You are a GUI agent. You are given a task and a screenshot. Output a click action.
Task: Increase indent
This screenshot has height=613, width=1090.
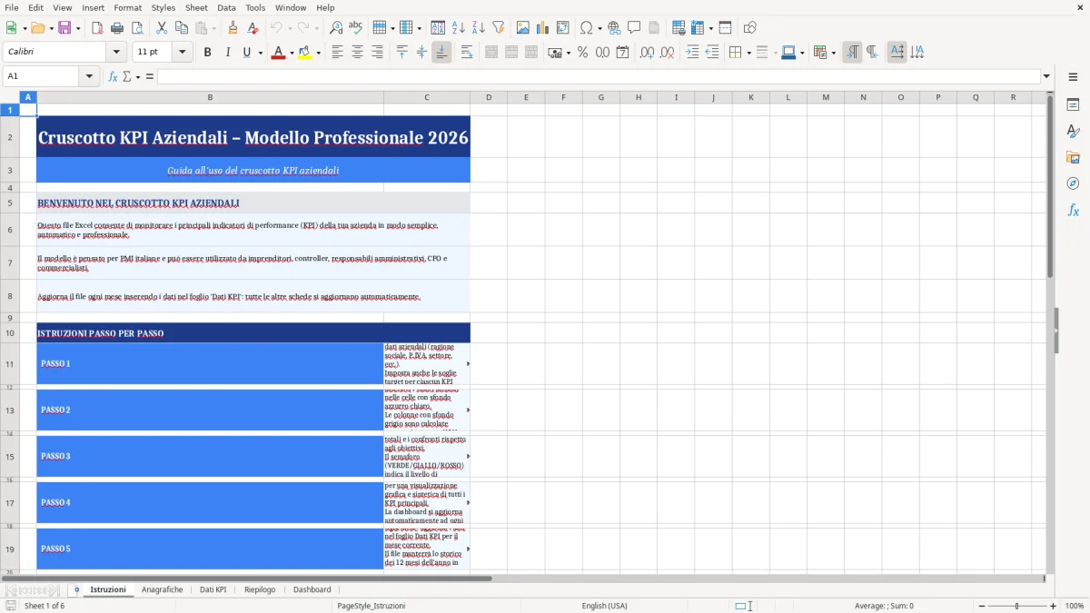click(x=692, y=53)
